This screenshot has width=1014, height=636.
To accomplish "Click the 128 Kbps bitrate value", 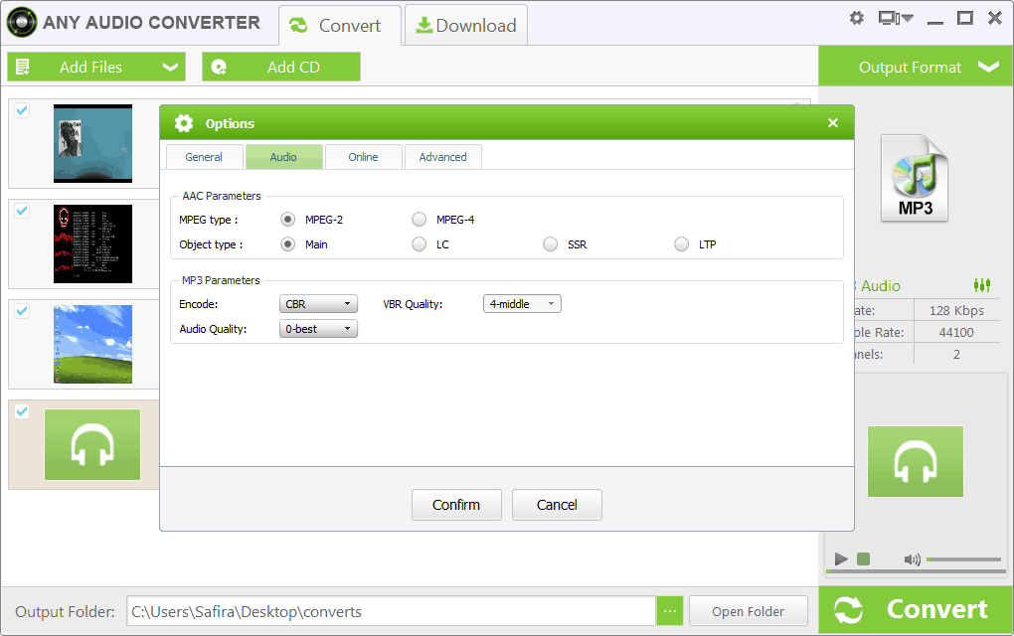I will (956, 310).
